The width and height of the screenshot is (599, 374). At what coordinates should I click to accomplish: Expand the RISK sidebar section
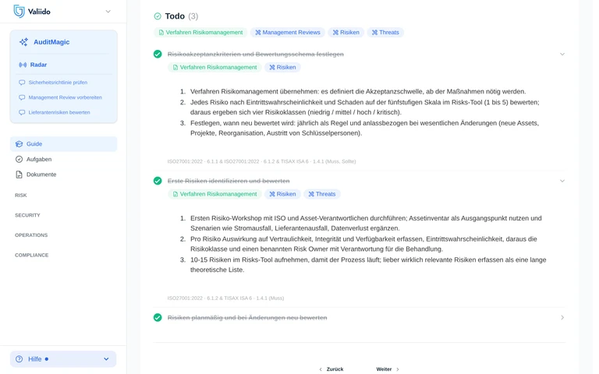tap(20, 195)
